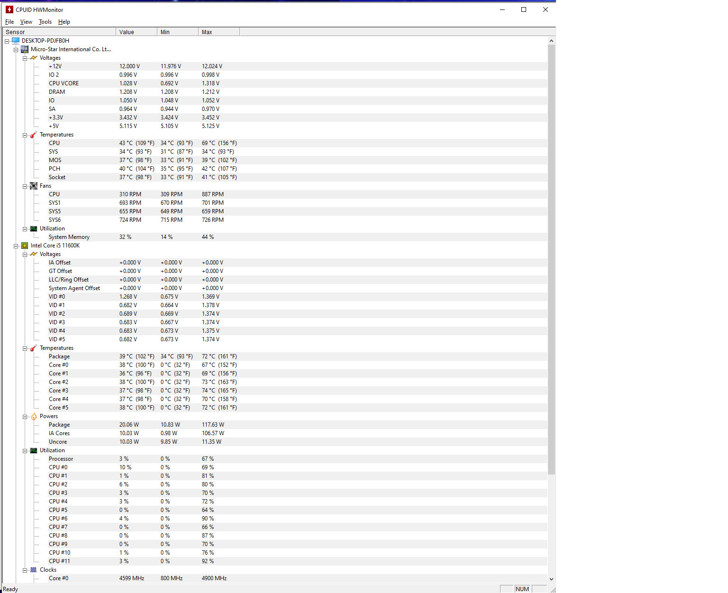Click the vertical scrollbar thumb
The width and height of the screenshot is (728, 593).
[x=551, y=260]
